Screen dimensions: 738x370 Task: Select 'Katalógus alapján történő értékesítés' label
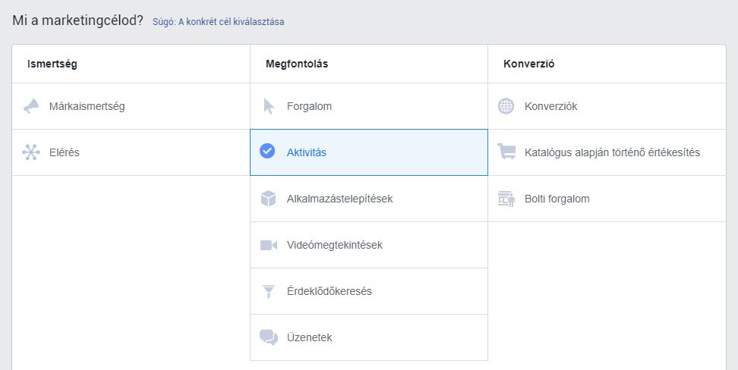coord(612,152)
